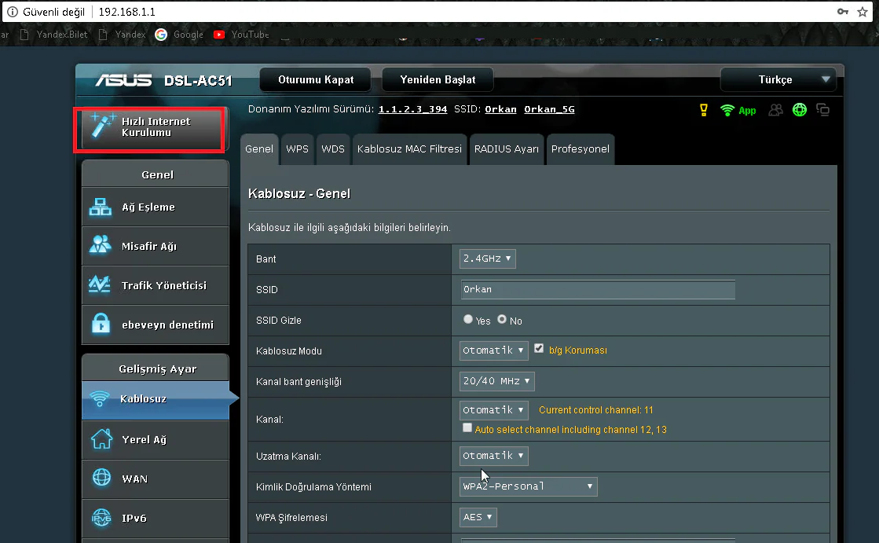Click the Yerel Ağ house icon
This screenshot has height=543, width=879.
101,439
